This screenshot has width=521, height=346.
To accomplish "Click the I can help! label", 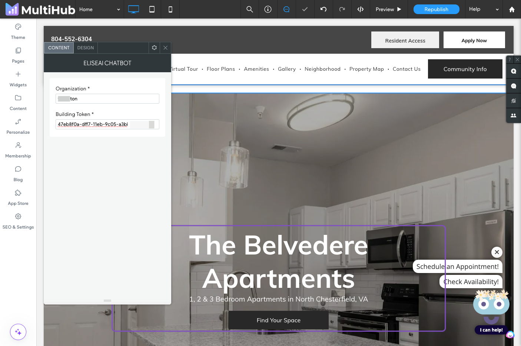I will [x=491, y=330].
